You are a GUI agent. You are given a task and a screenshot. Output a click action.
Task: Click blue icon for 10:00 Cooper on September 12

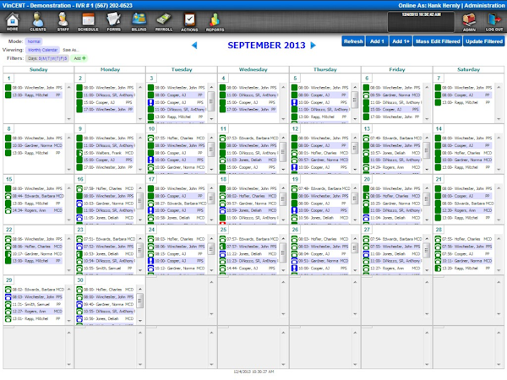(294, 167)
